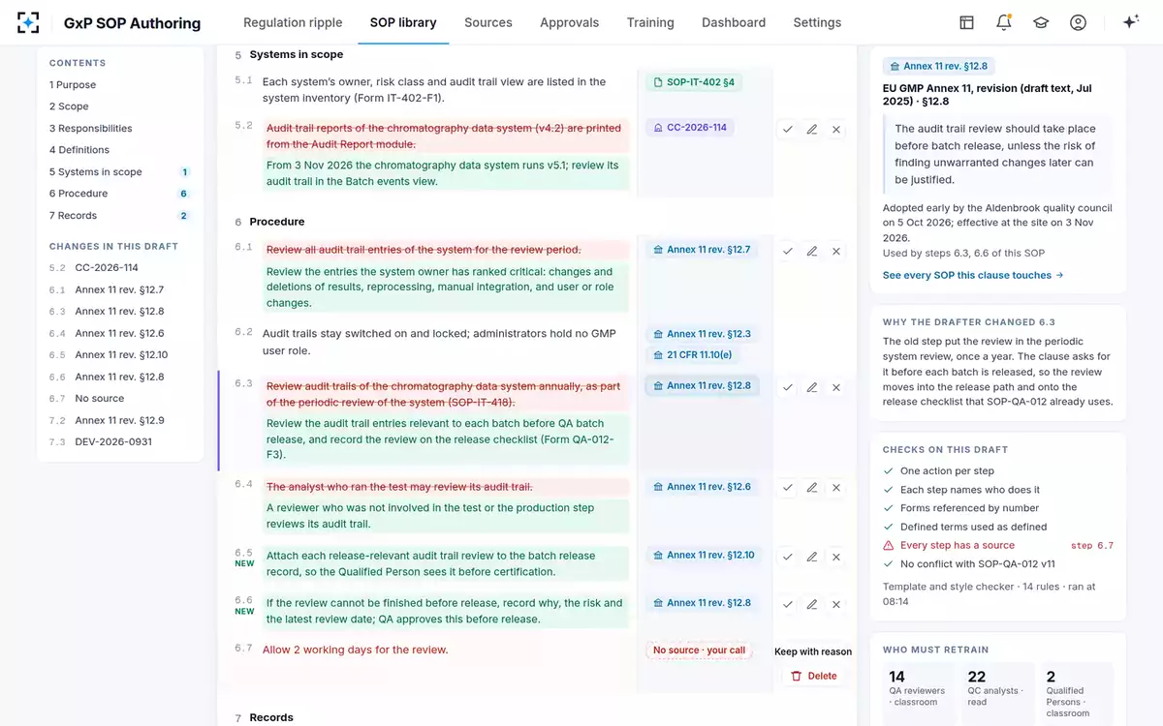Follow See every SOP this clause touches
This screenshot has height=726, width=1163.
[x=973, y=275]
